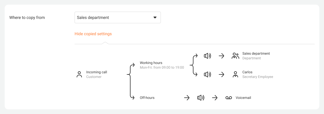Click the Voicemail tape icon
324x114 pixels.
click(x=229, y=98)
